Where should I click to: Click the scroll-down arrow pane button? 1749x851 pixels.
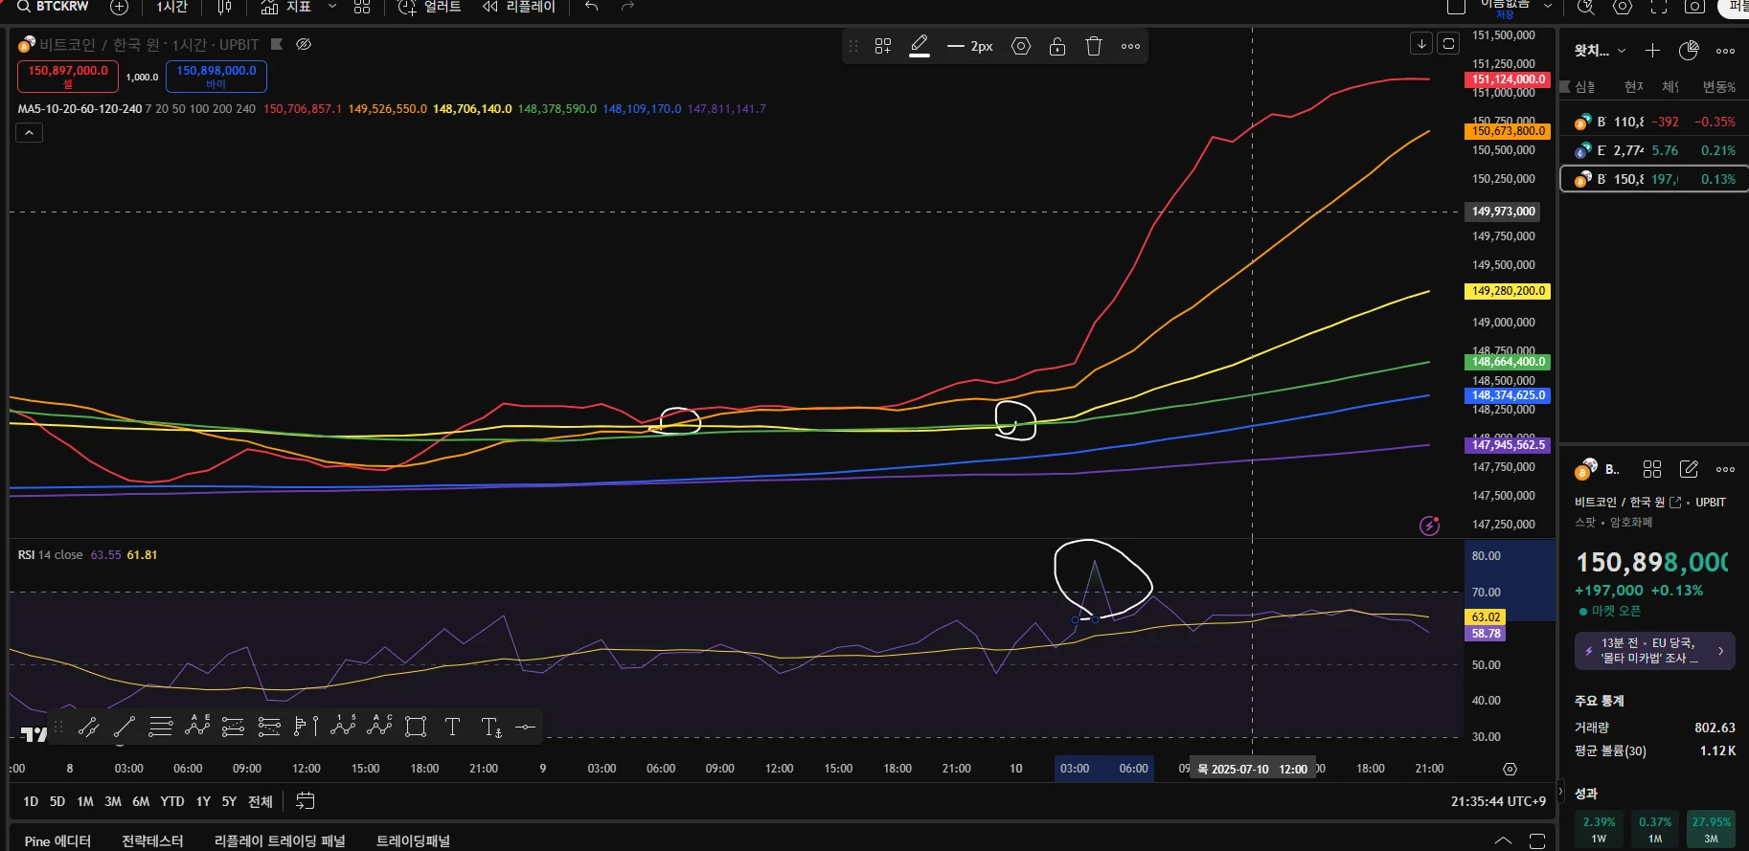click(1421, 43)
